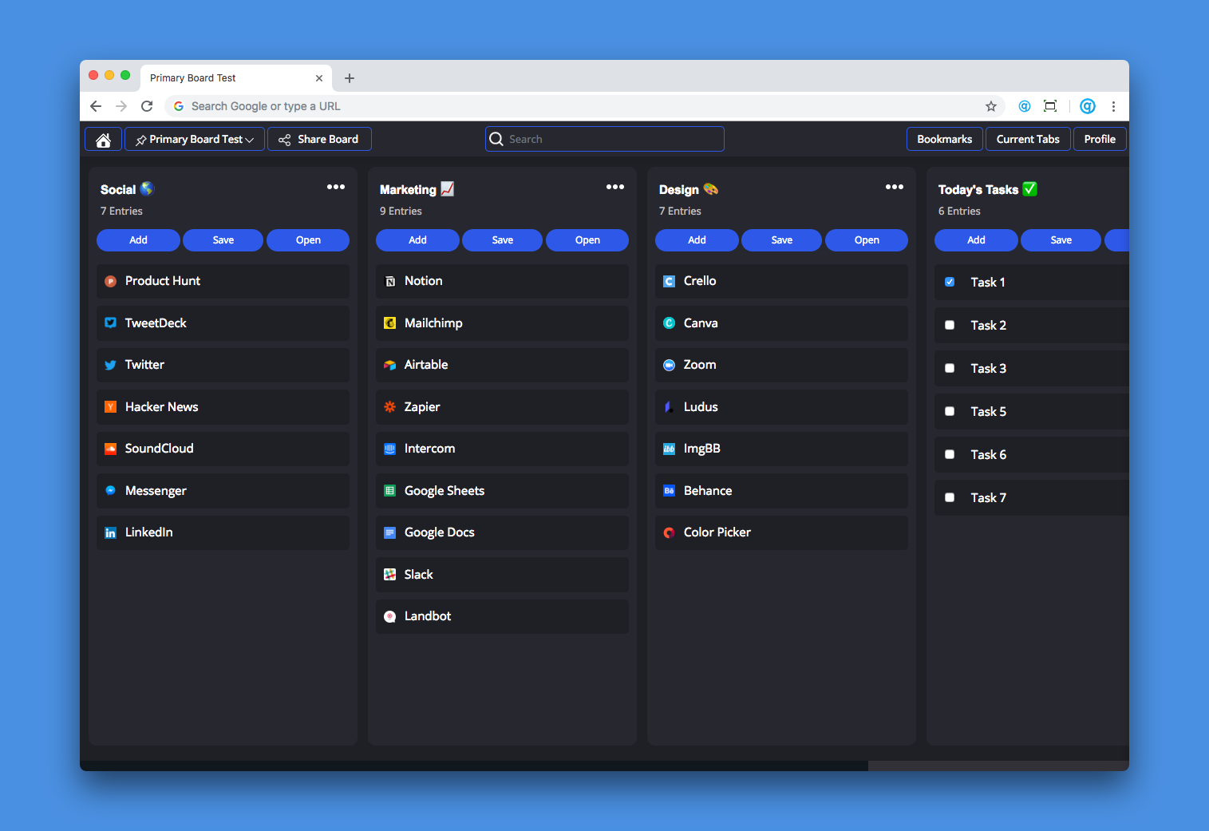Click the Ludus favicon
This screenshot has width=1209, height=831.
click(670, 406)
